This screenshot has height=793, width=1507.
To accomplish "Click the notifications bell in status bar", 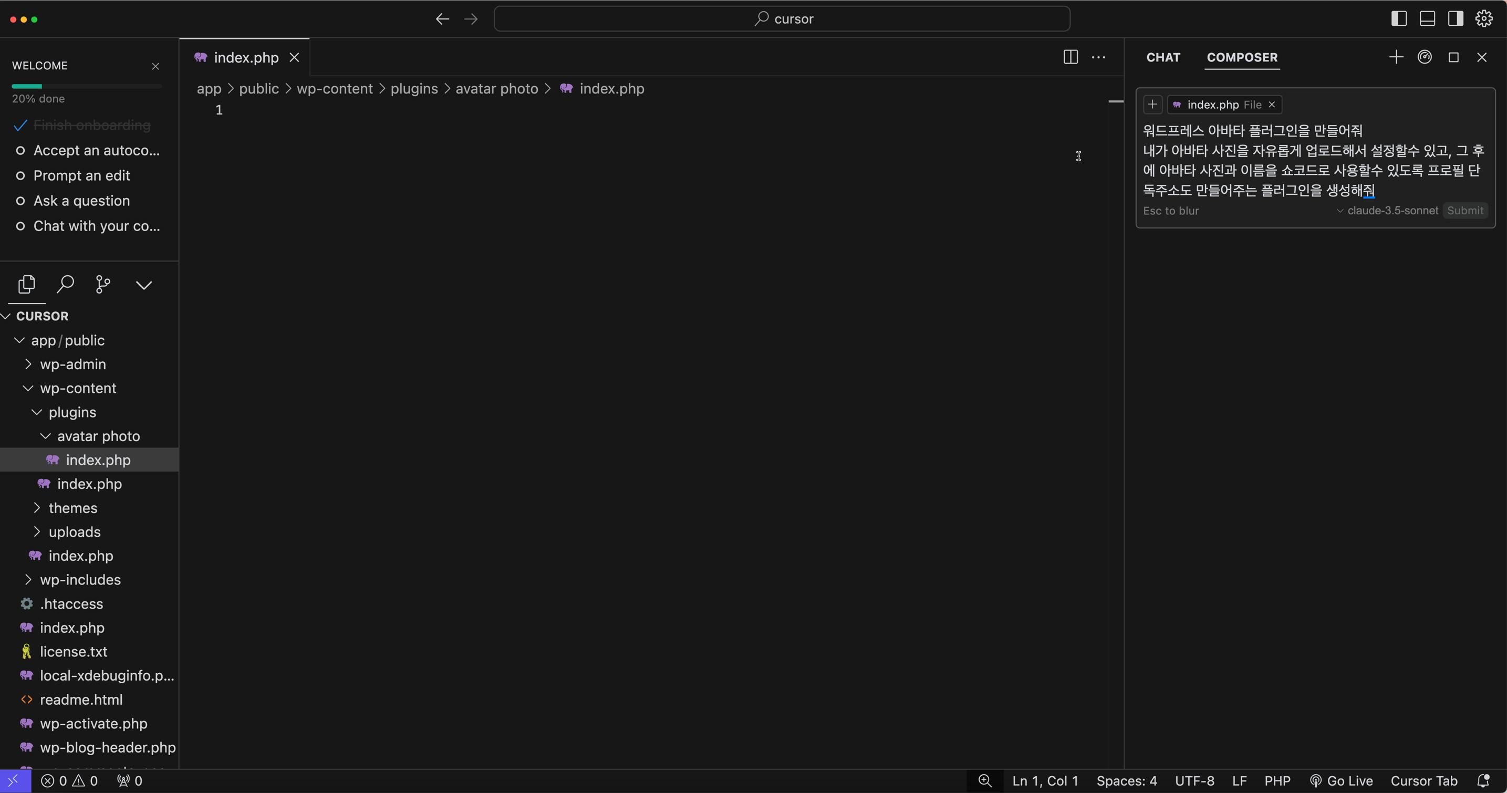I will [x=1483, y=781].
